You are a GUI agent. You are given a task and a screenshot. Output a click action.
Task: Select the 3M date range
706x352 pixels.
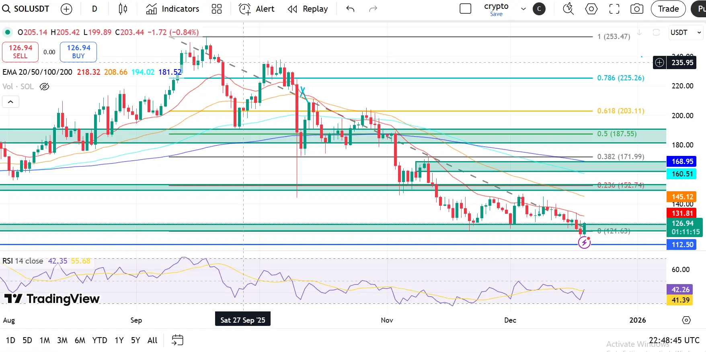(62, 340)
